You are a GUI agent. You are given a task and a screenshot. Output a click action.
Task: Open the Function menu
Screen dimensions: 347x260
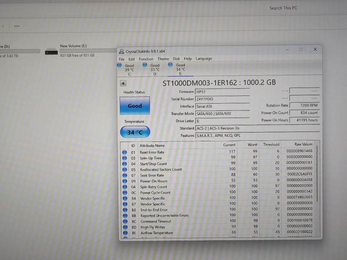click(146, 59)
